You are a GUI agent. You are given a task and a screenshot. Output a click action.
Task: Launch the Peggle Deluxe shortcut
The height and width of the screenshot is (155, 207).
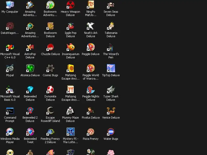(x=91, y=47)
